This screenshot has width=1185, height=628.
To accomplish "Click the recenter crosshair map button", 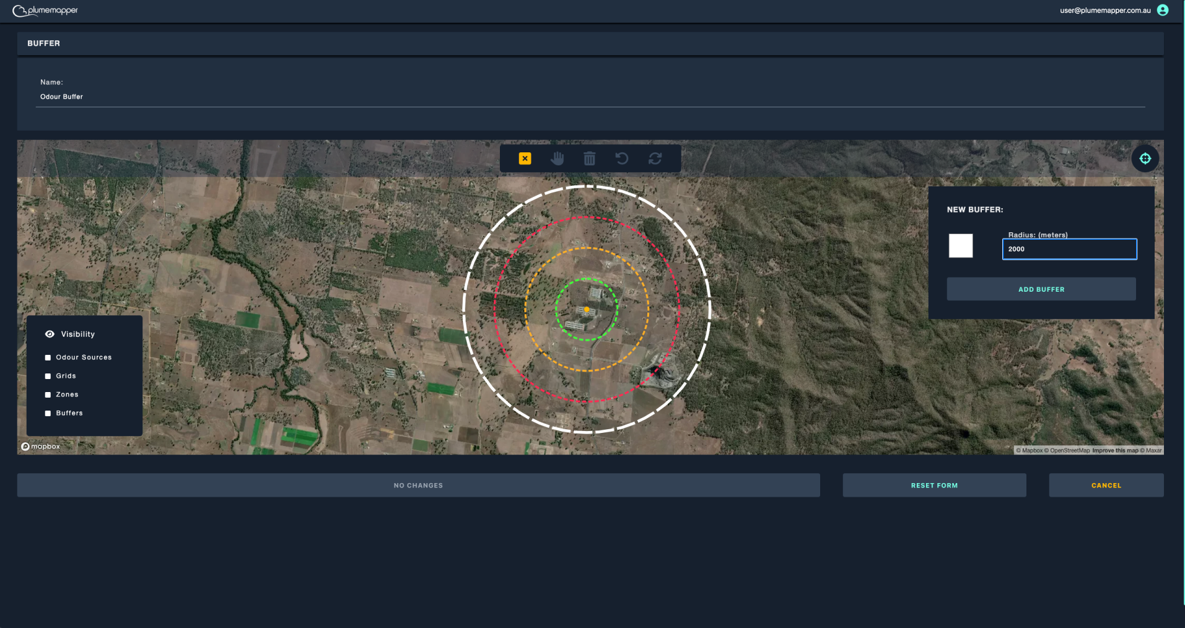I will click(x=1145, y=159).
